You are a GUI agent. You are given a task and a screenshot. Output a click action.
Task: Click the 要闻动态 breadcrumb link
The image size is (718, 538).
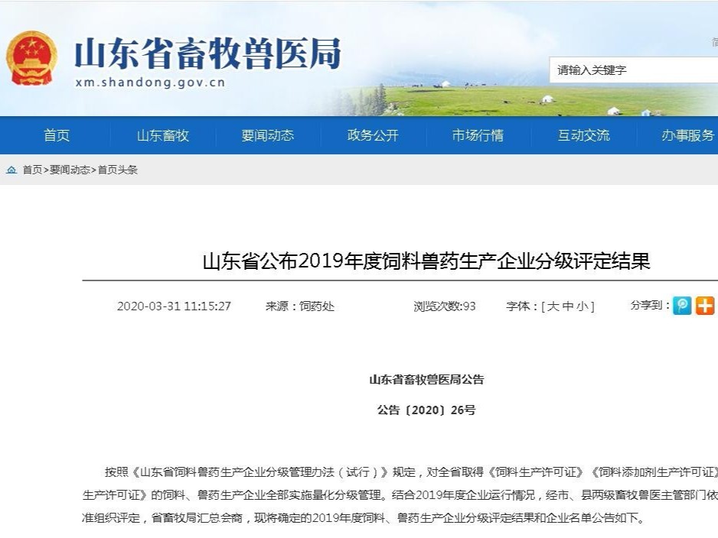70,170
